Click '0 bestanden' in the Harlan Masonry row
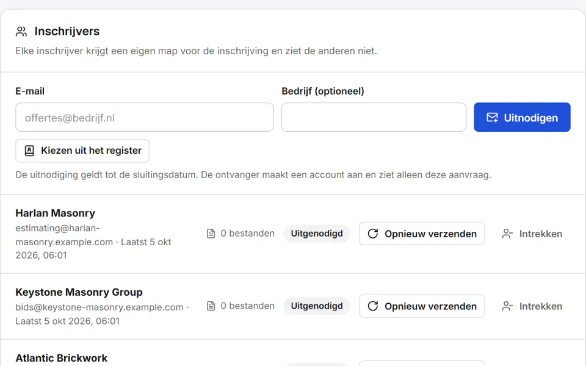Image resolution: width=586 pixels, height=366 pixels. (247, 234)
